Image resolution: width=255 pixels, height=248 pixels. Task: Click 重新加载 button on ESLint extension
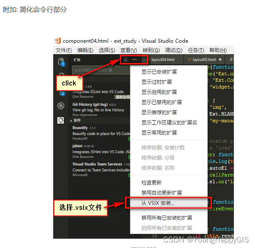(122, 97)
